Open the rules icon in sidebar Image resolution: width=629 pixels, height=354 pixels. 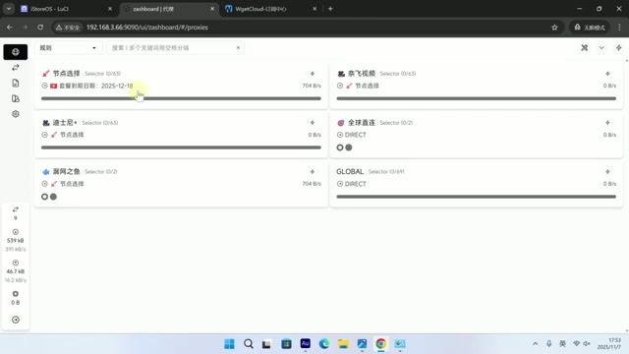(x=16, y=98)
